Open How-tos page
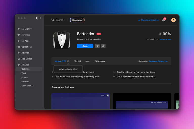 tap(25, 53)
